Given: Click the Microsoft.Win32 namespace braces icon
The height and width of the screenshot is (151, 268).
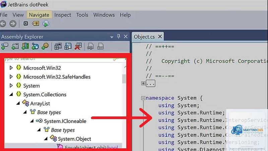Looking at the screenshot, I should tap(19, 68).
